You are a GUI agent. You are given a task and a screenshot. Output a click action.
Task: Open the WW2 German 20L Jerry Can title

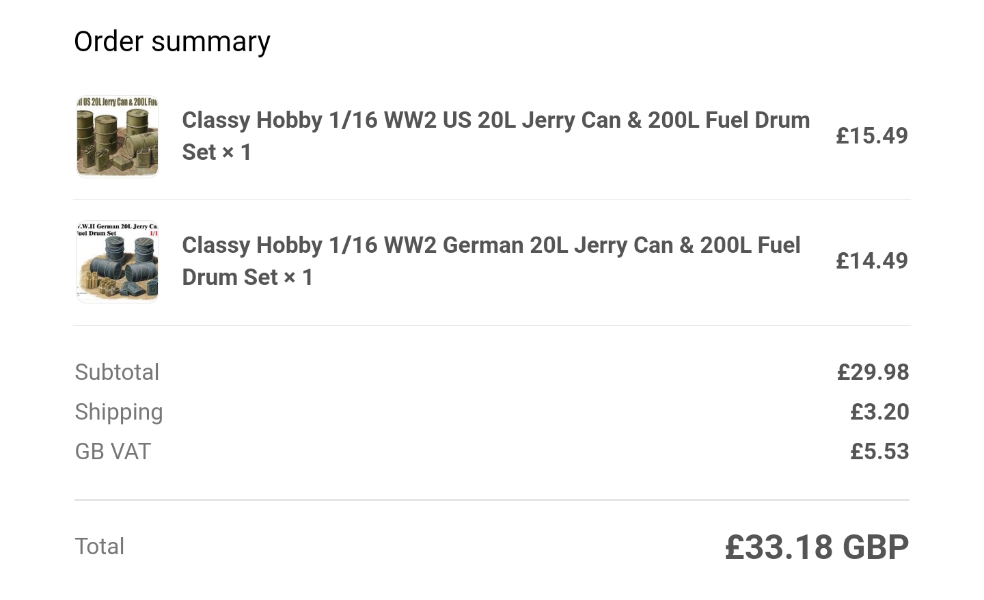(491, 245)
